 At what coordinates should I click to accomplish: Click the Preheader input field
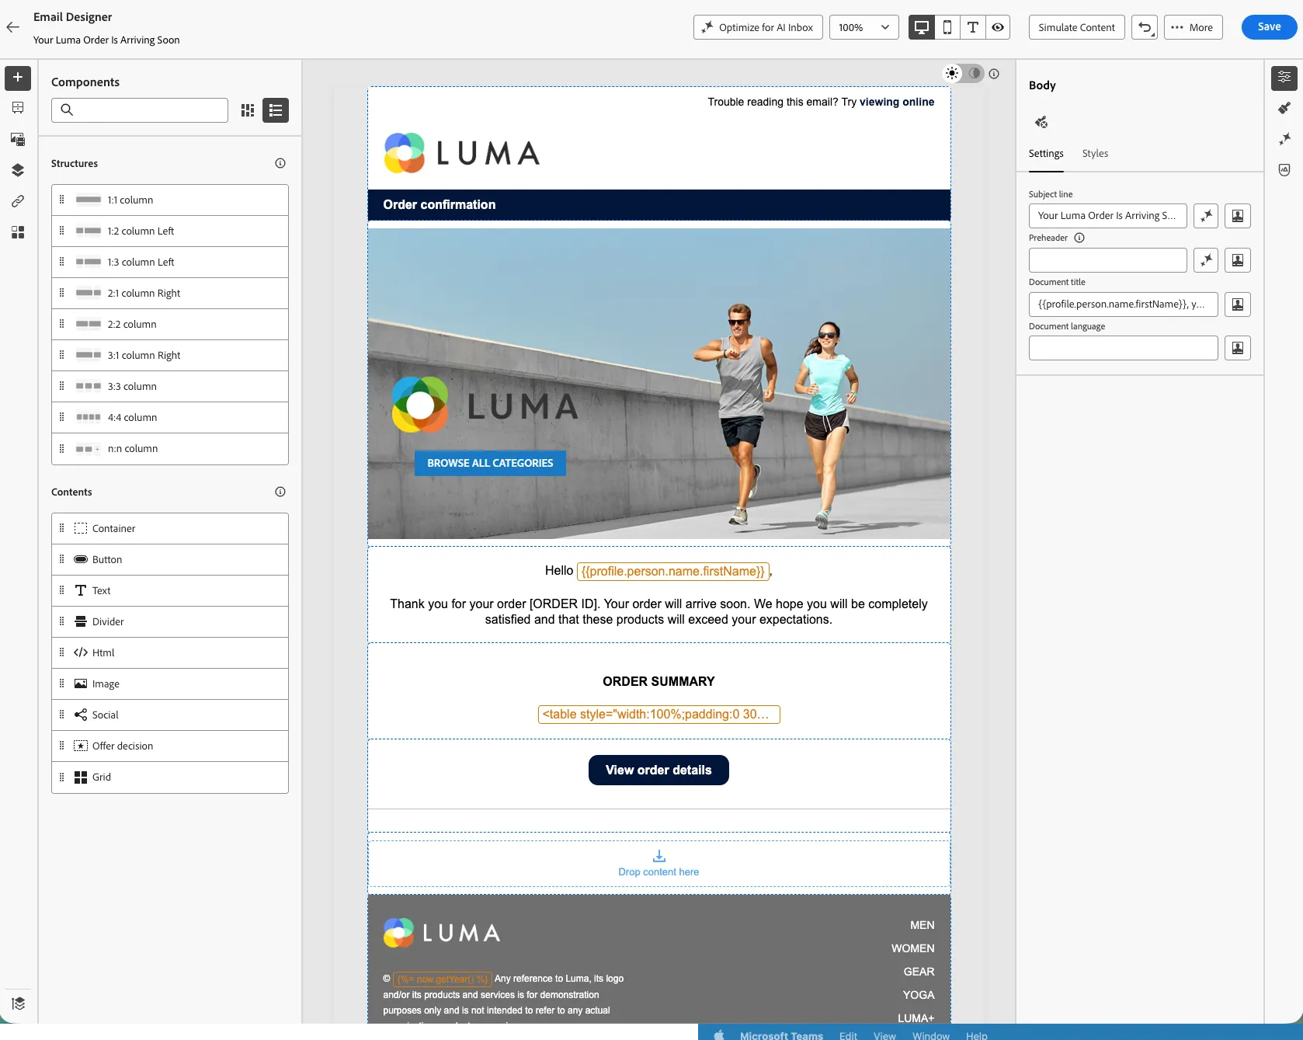pyautogui.click(x=1108, y=260)
